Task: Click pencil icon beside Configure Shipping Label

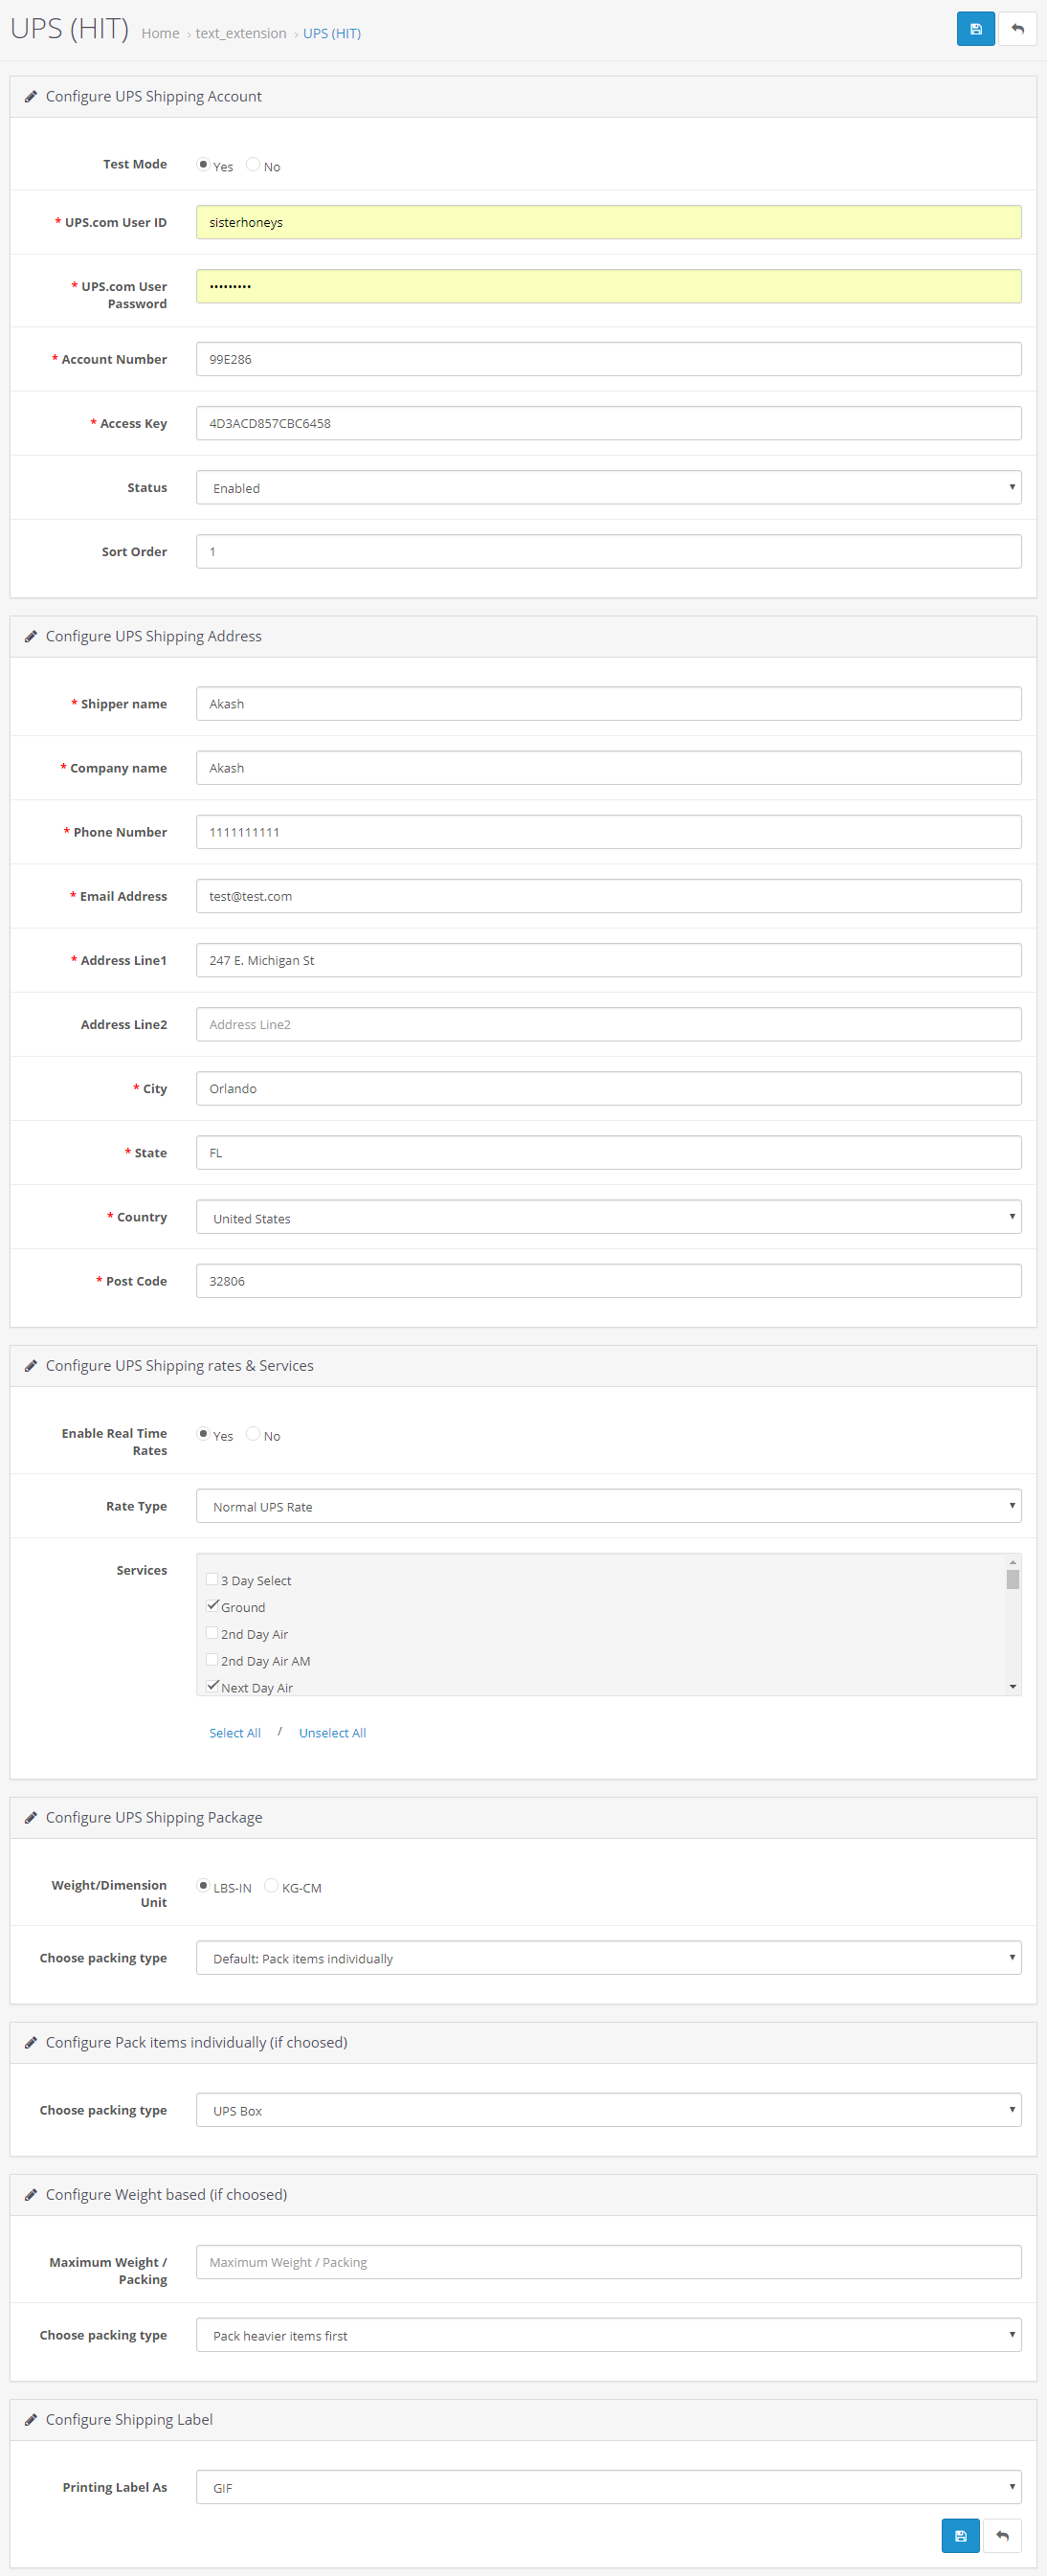Action: 31,2420
